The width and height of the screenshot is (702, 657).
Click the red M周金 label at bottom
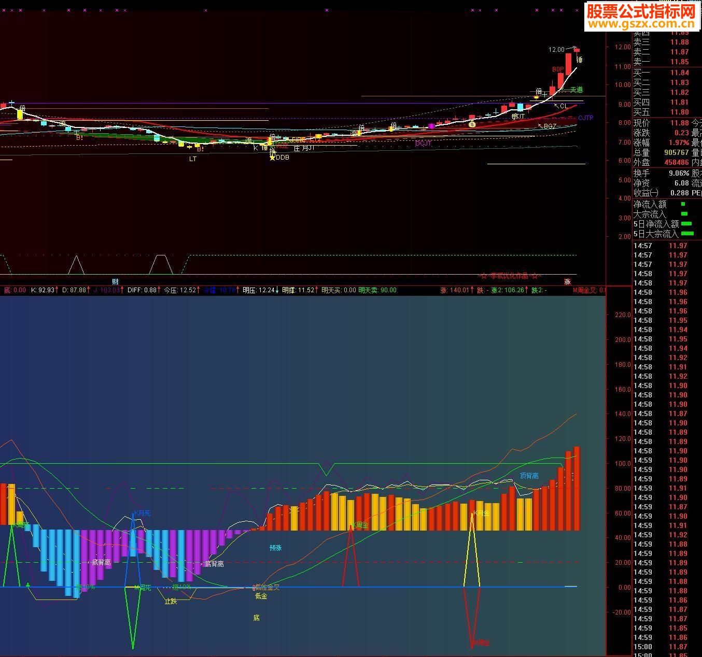[481, 642]
